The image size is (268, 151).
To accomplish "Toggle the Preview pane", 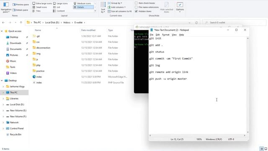I will pyautogui.click(x=21, y=5).
